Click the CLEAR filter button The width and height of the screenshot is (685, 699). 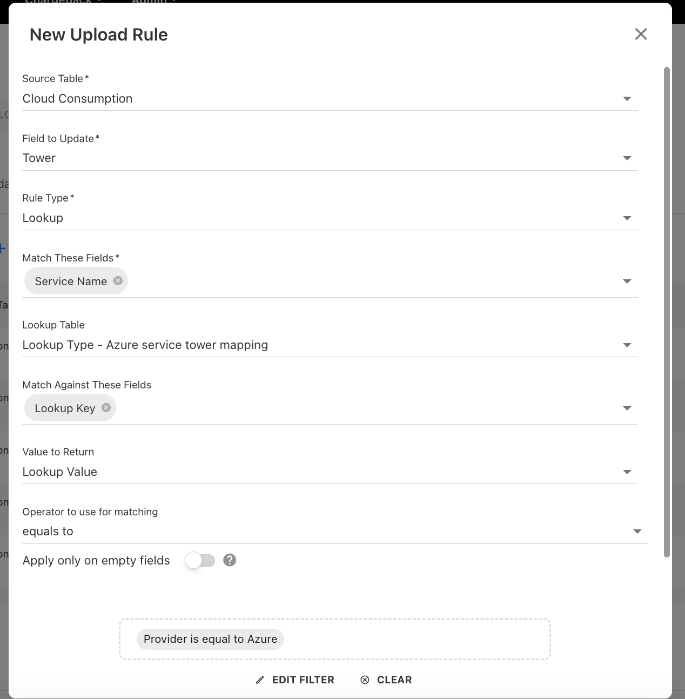click(394, 680)
